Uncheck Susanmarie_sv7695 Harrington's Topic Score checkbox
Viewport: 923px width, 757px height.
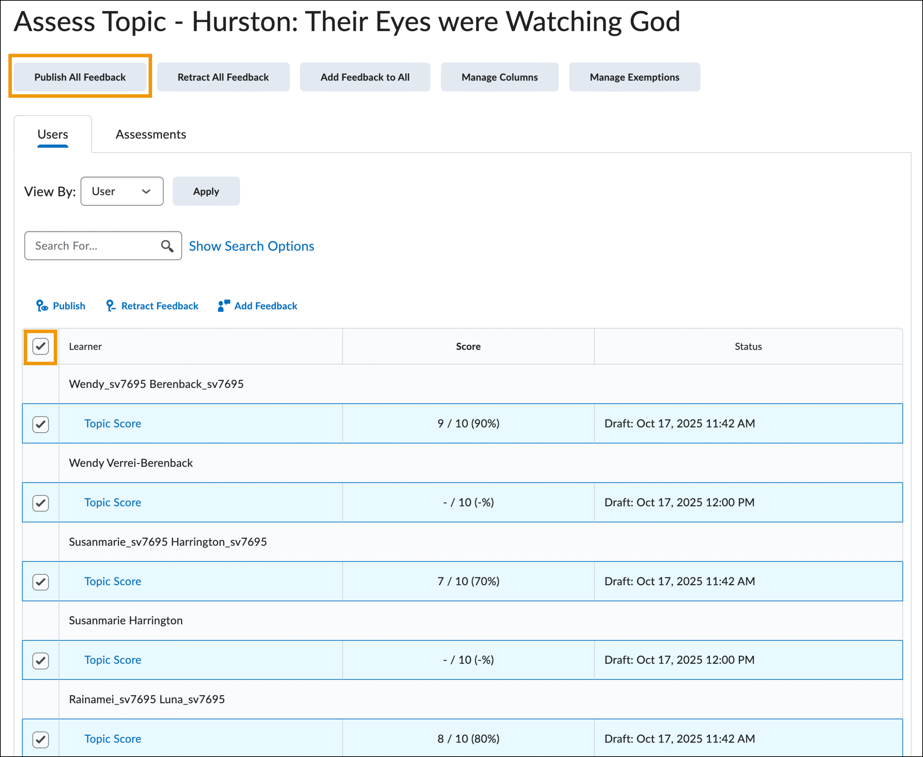tap(40, 582)
